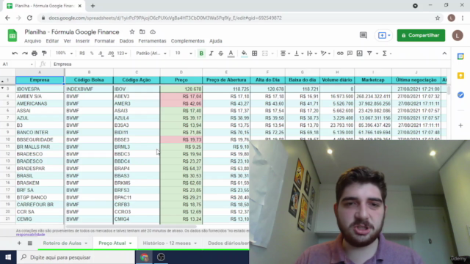
Task: Open the Windows Start menu
Action: coord(8,257)
